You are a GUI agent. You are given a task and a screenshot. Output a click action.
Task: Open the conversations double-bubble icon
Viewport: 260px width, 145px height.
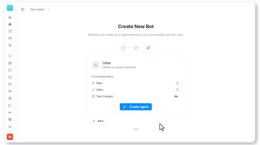coord(10,84)
